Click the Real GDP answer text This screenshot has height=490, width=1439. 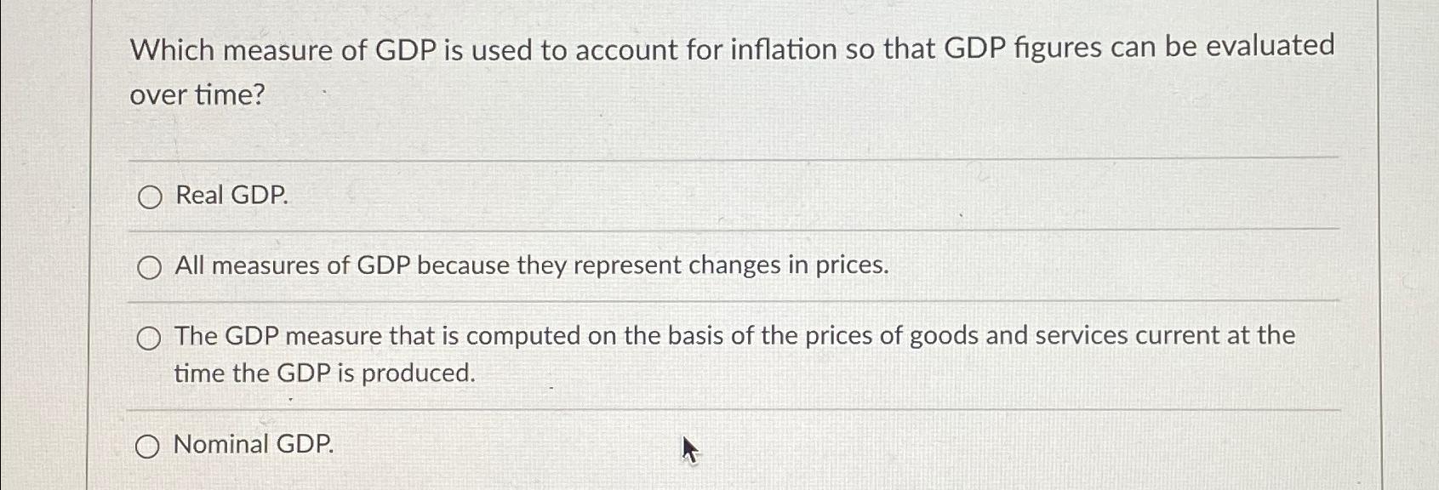click(231, 197)
